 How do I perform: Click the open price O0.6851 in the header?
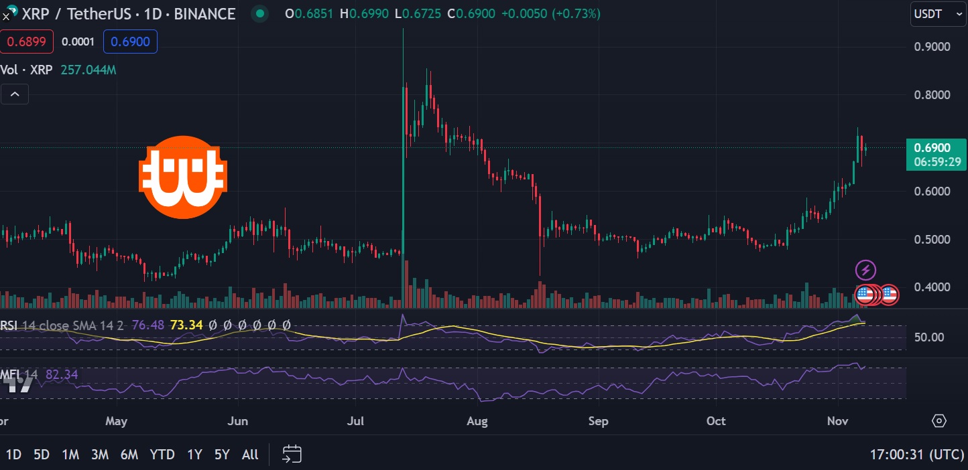point(309,13)
